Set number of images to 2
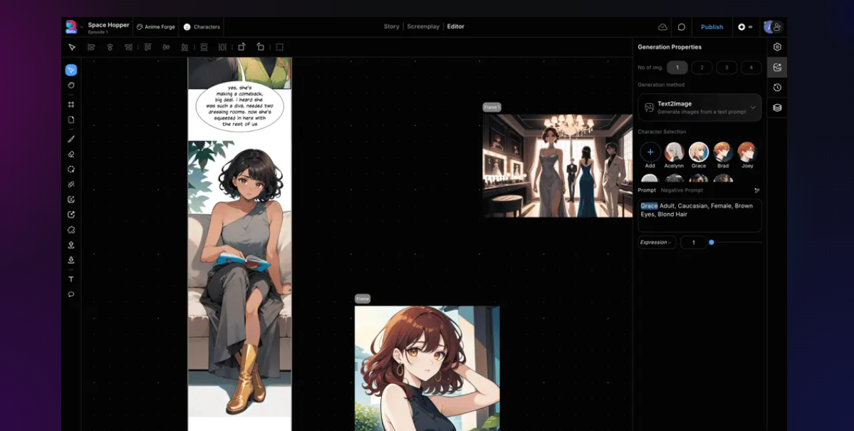Image resolution: width=854 pixels, height=431 pixels. pyautogui.click(x=702, y=68)
